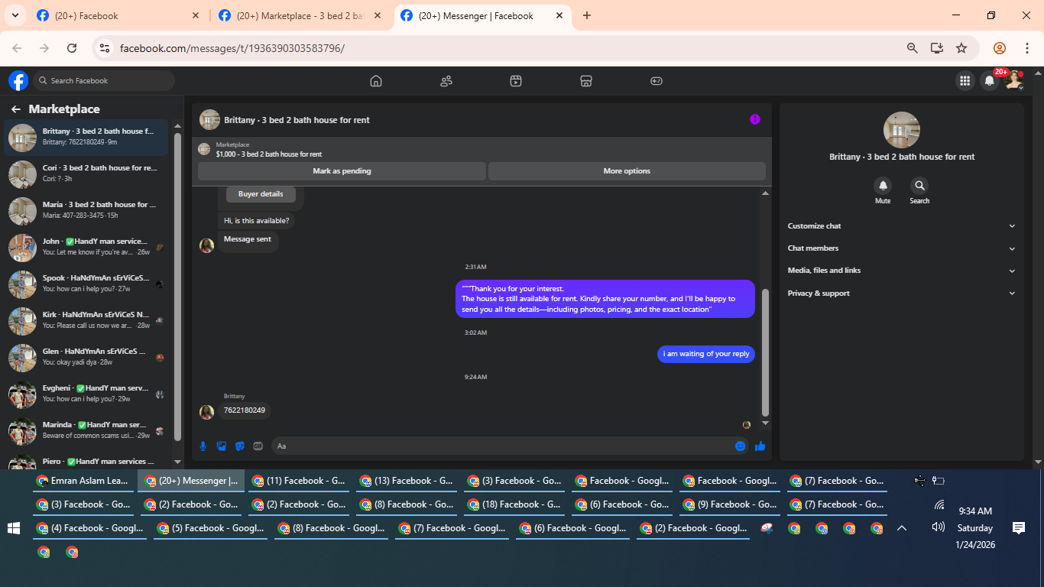Open the Facebook menu grid icon

coord(965,80)
